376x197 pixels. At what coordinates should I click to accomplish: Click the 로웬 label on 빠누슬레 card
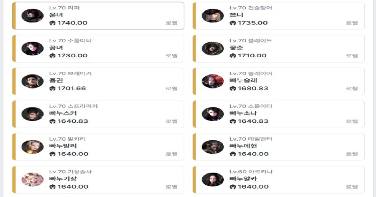(x=352, y=89)
